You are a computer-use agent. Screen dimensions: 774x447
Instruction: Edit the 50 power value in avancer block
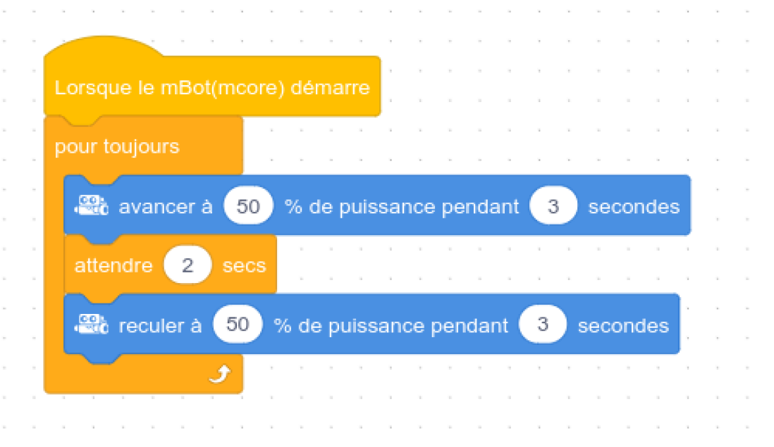[x=248, y=206]
